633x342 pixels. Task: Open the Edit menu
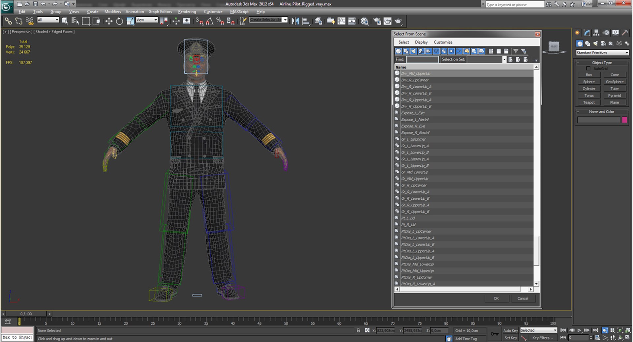(22, 12)
